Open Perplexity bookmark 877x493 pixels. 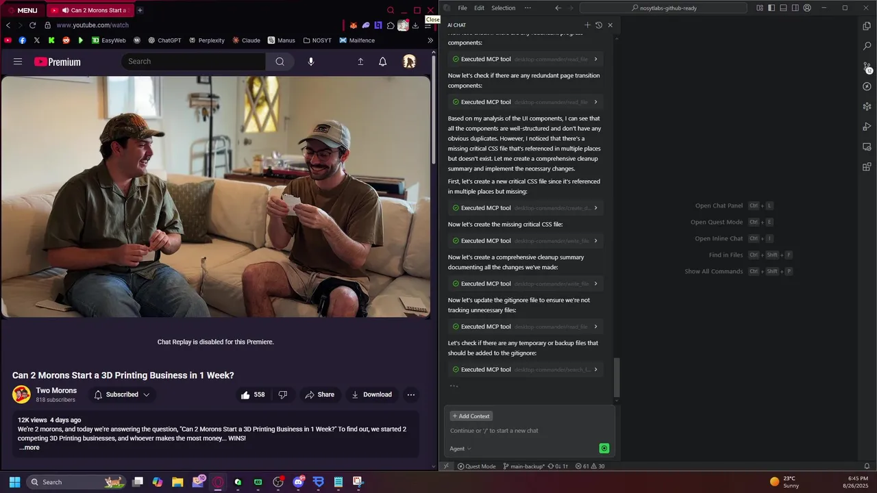[x=206, y=40]
